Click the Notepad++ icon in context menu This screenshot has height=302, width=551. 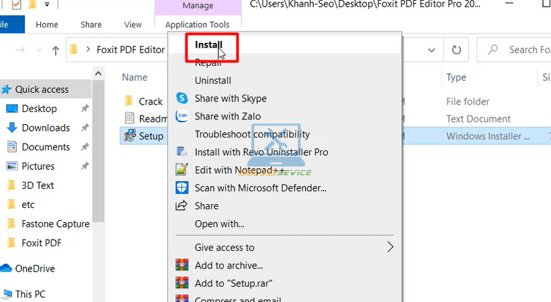coord(181,170)
